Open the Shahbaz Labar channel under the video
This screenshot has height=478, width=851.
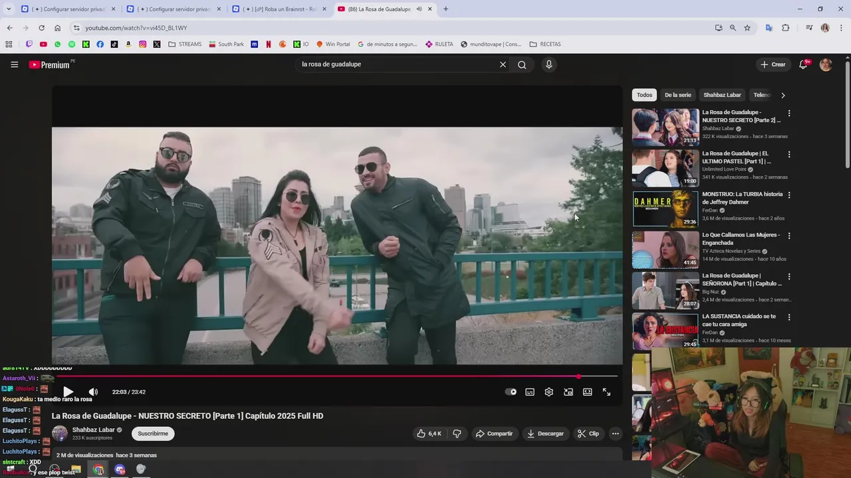click(94, 430)
